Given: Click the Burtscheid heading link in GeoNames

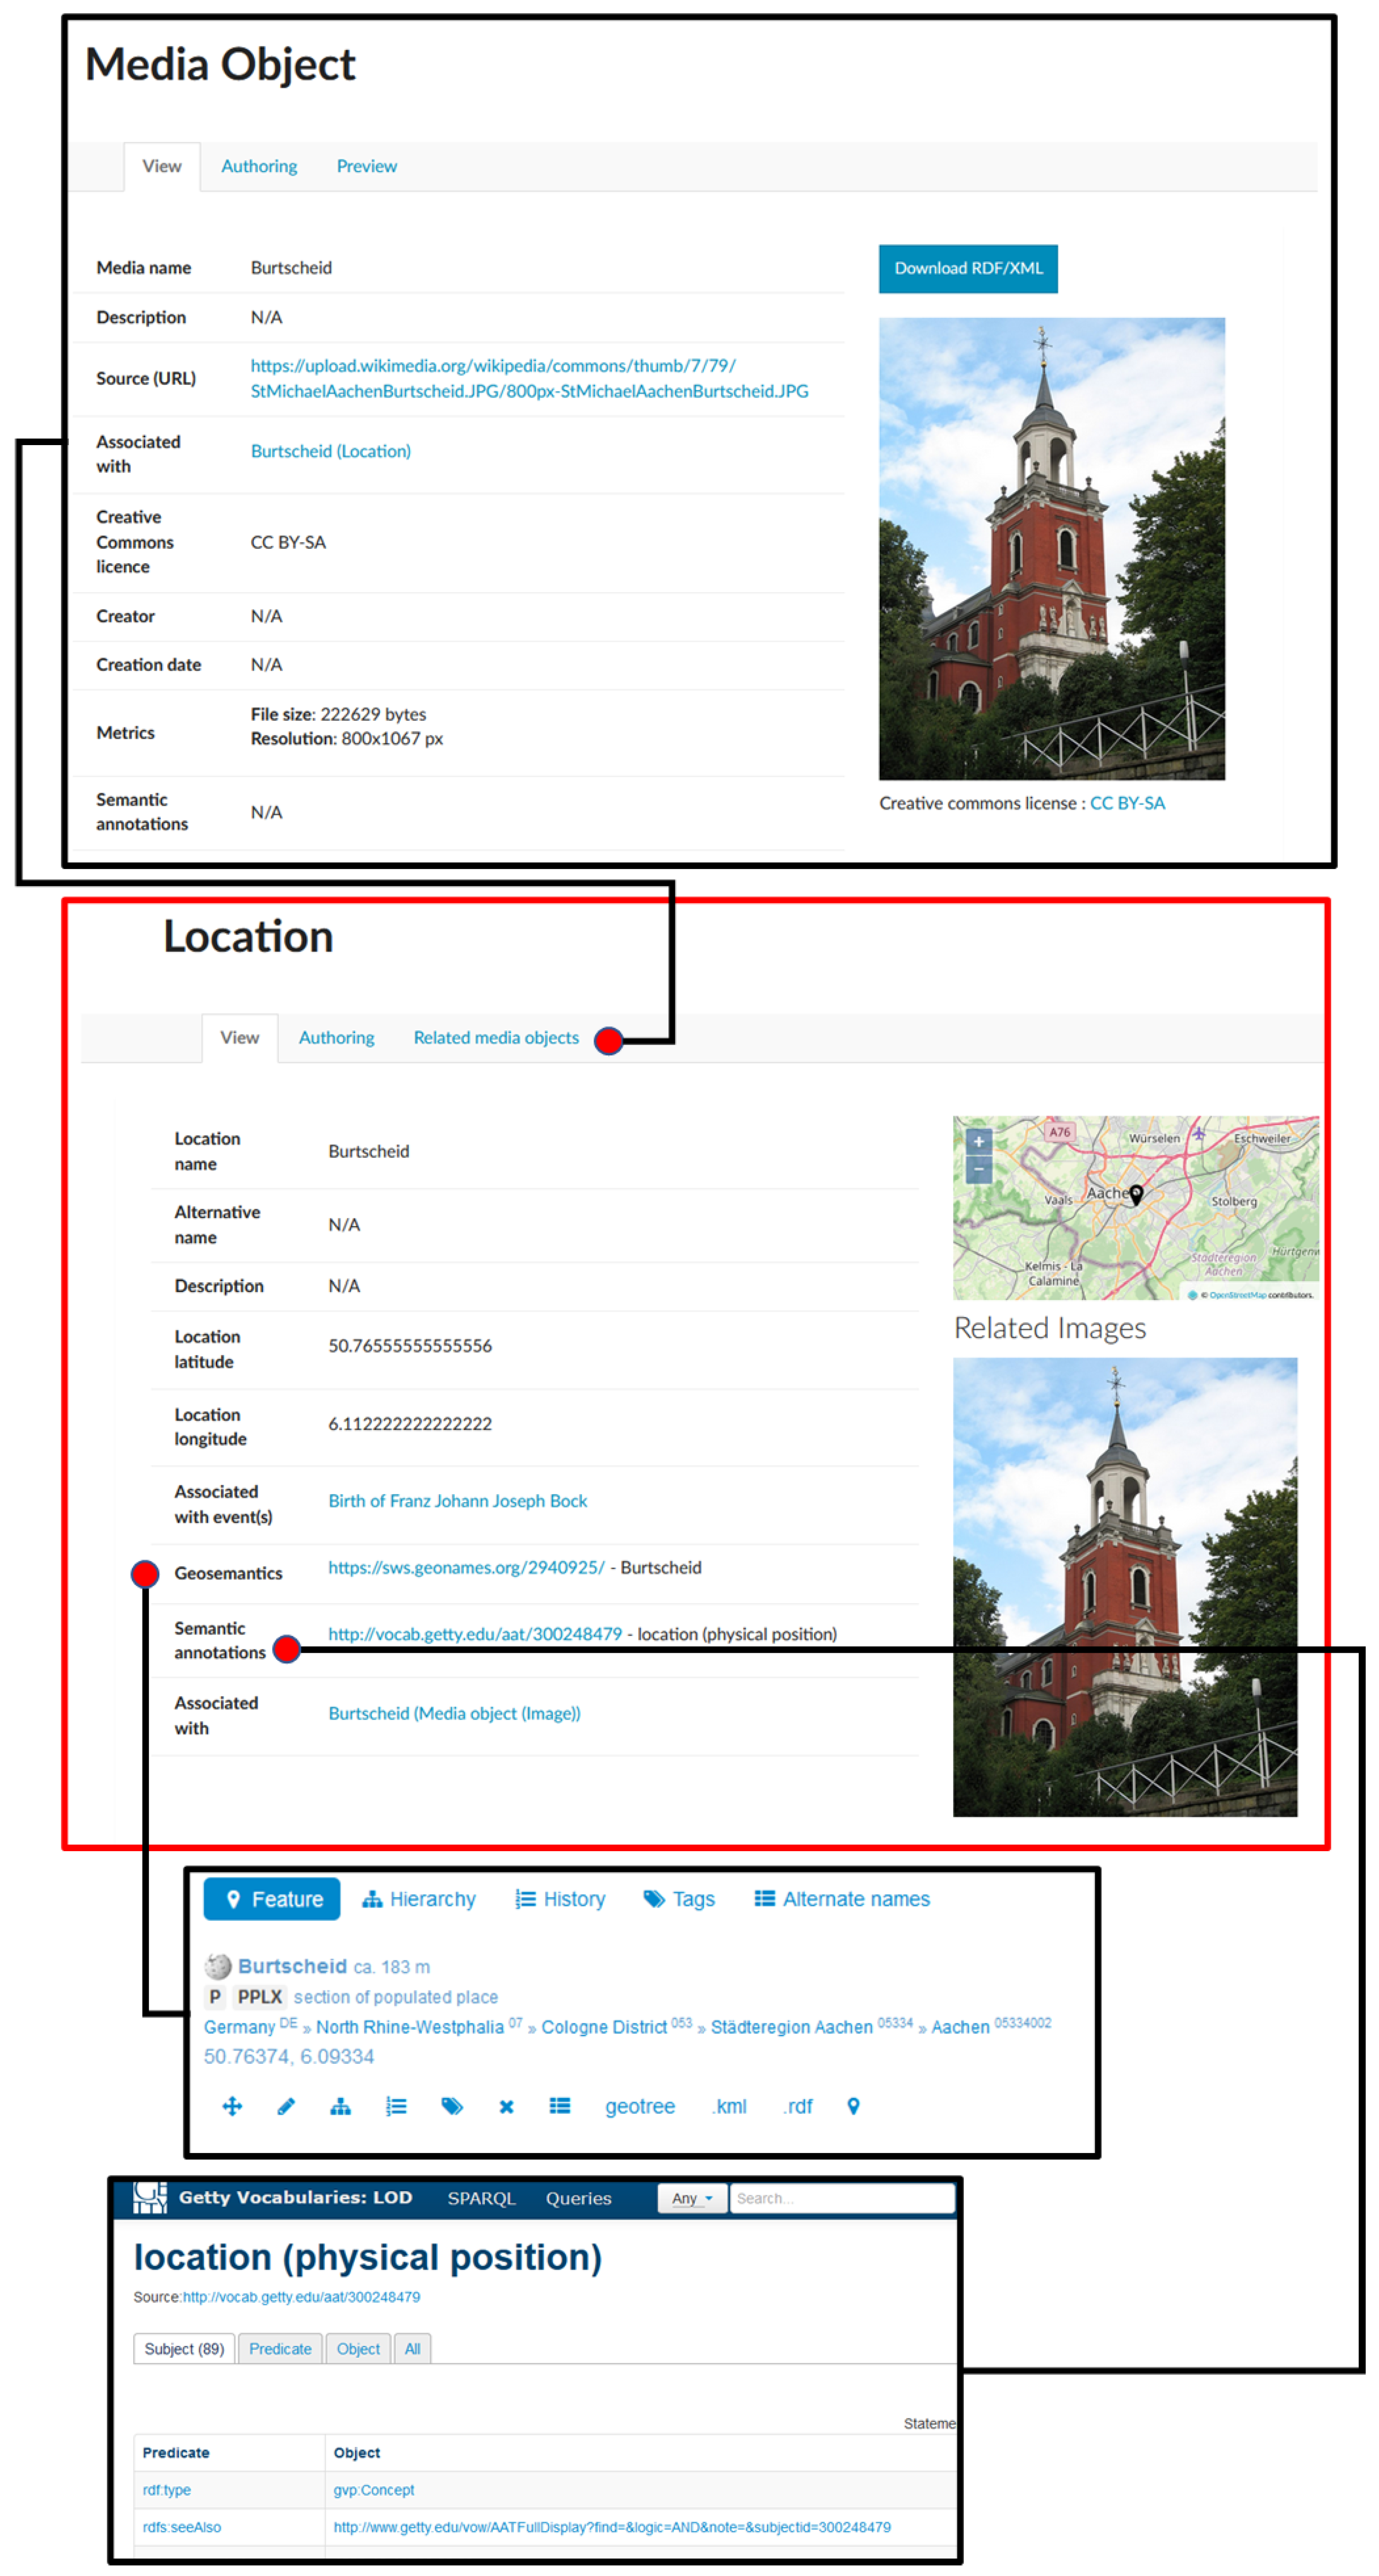Looking at the screenshot, I should pyautogui.click(x=292, y=1966).
